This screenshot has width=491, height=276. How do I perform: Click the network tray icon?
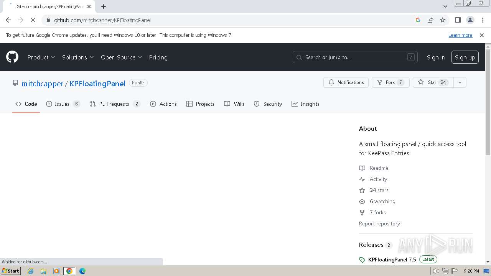tap(445, 271)
